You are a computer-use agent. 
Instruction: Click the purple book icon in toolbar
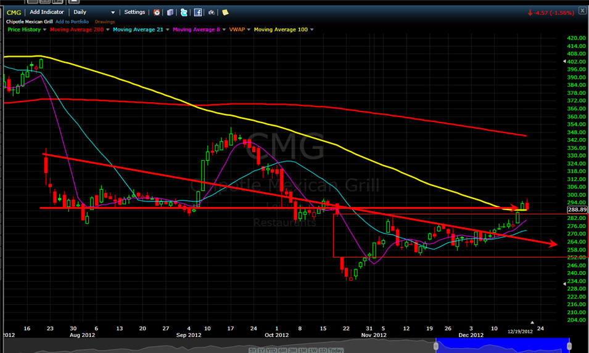click(x=170, y=12)
